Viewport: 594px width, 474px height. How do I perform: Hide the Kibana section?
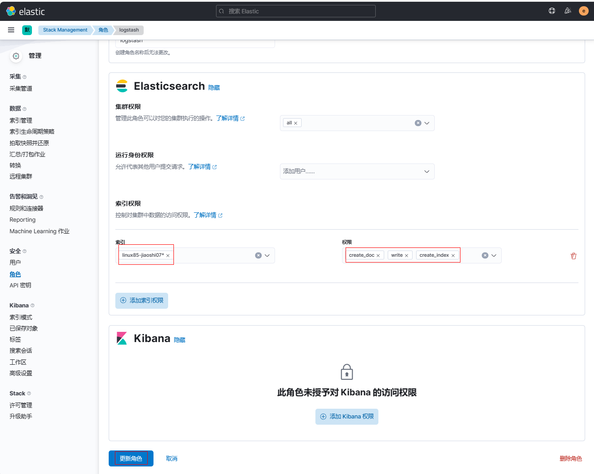pyautogui.click(x=179, y=340)
